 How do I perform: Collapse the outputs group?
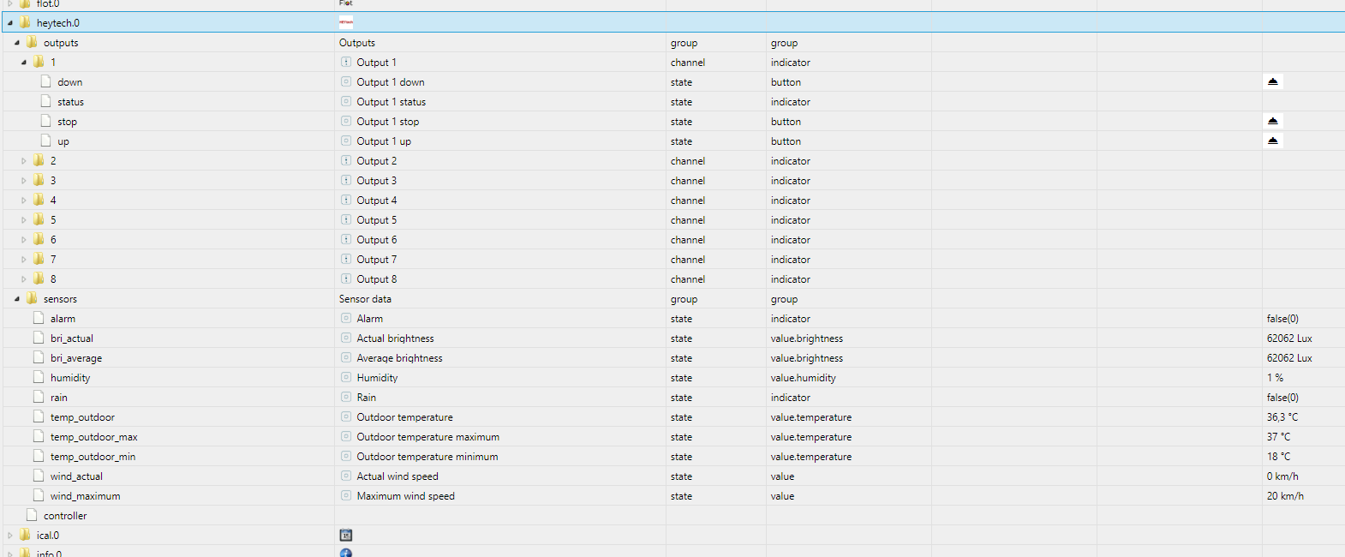click(17, 43)
